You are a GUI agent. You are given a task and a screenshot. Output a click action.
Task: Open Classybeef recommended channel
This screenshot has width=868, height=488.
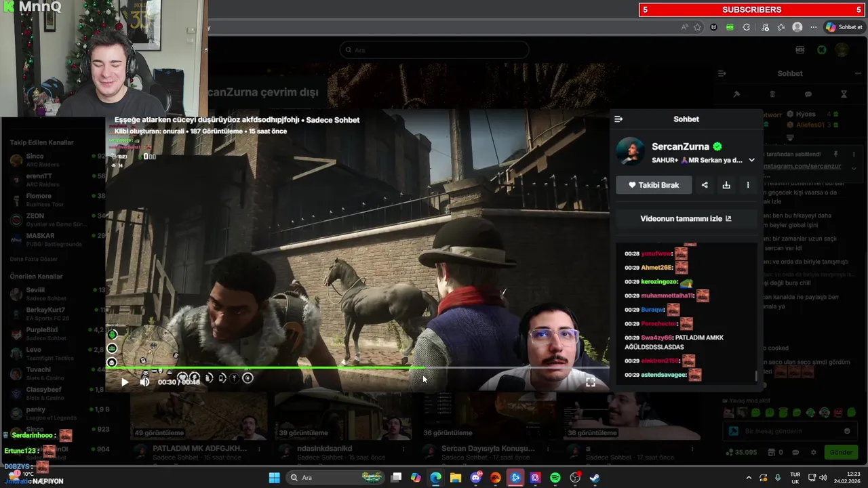[x=54, y=393]
